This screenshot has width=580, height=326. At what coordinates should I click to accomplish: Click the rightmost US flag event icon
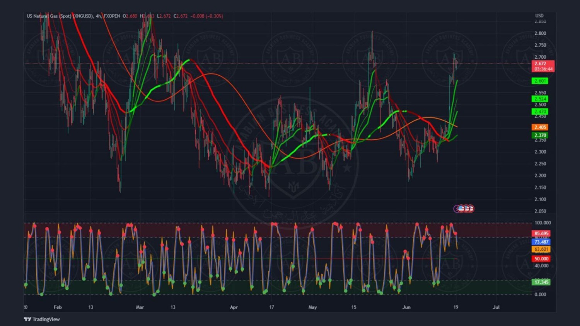tap(471, 209)
